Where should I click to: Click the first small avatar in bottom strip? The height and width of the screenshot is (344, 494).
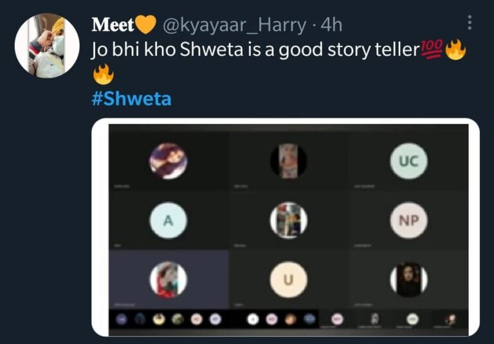click(x=122, y=318)
